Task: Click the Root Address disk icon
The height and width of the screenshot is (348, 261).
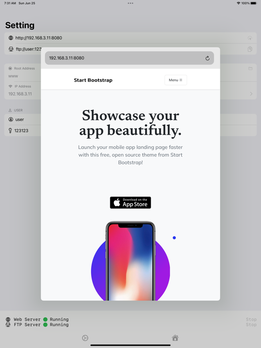Action: pos(10,68)
